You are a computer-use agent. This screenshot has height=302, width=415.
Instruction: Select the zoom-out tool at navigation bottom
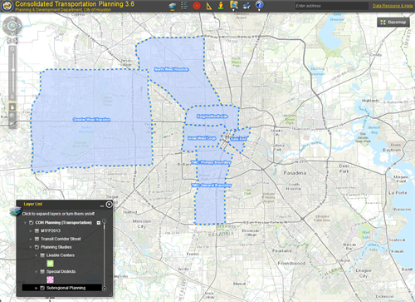coord(12,124)
